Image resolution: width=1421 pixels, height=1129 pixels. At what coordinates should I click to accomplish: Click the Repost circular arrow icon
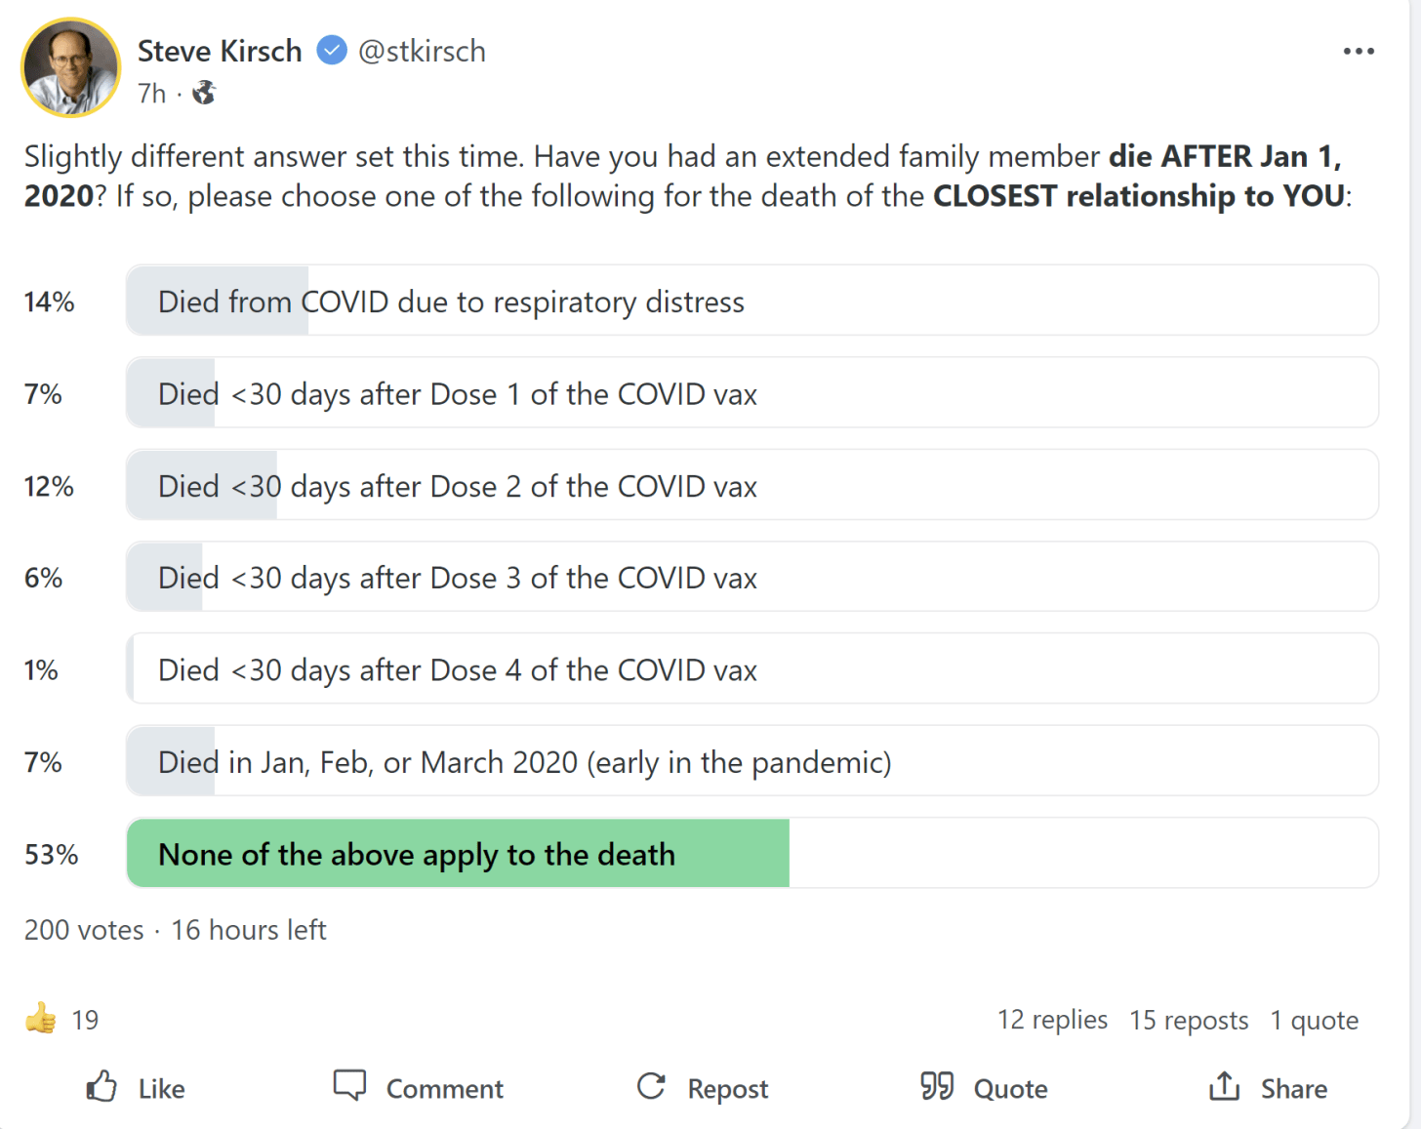tap(651, 1087)
